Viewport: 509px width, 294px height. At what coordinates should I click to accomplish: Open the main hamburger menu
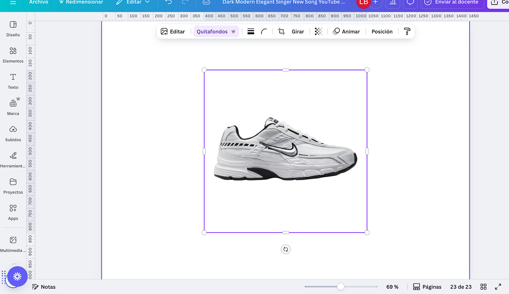click(13, 2)
